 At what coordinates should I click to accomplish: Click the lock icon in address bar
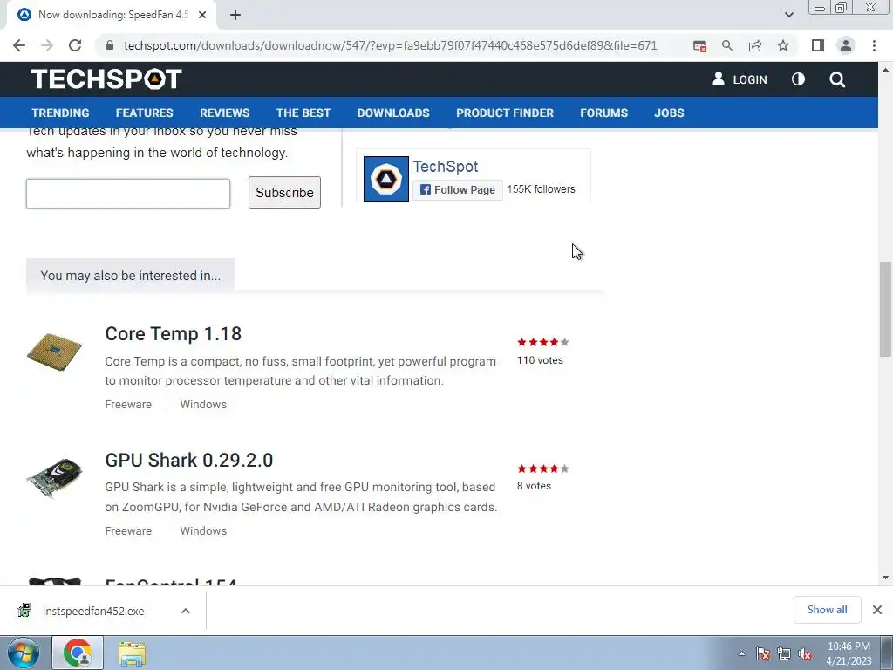coord(110,45)
